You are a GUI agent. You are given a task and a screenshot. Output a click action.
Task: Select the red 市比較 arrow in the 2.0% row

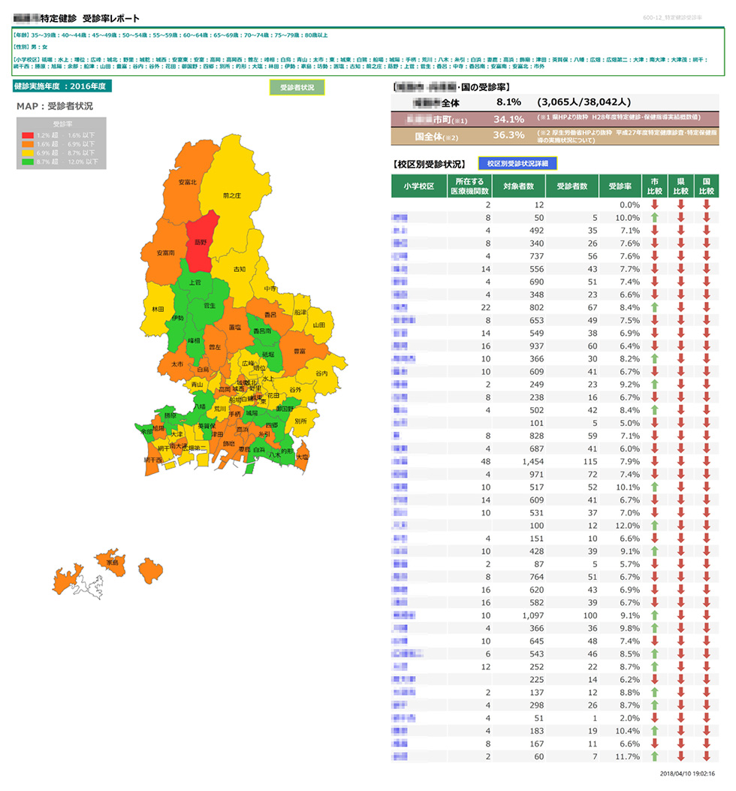point(654,718)
